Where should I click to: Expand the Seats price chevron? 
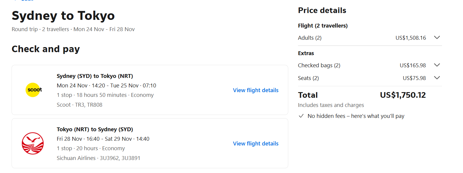437,78
